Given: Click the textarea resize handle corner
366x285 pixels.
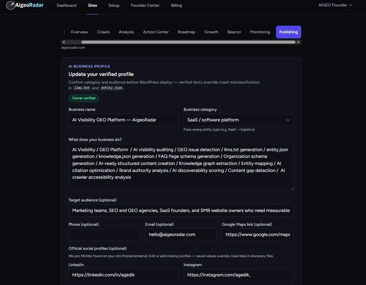Looking at the screenshot, I should pyautogui.click(x=292, y=189).
